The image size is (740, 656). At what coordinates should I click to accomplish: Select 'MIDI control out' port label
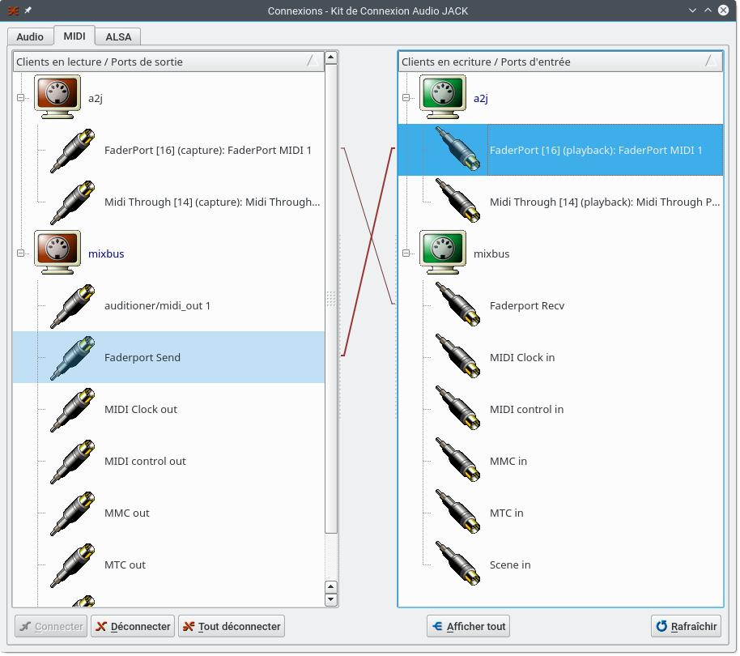(145, 462)
